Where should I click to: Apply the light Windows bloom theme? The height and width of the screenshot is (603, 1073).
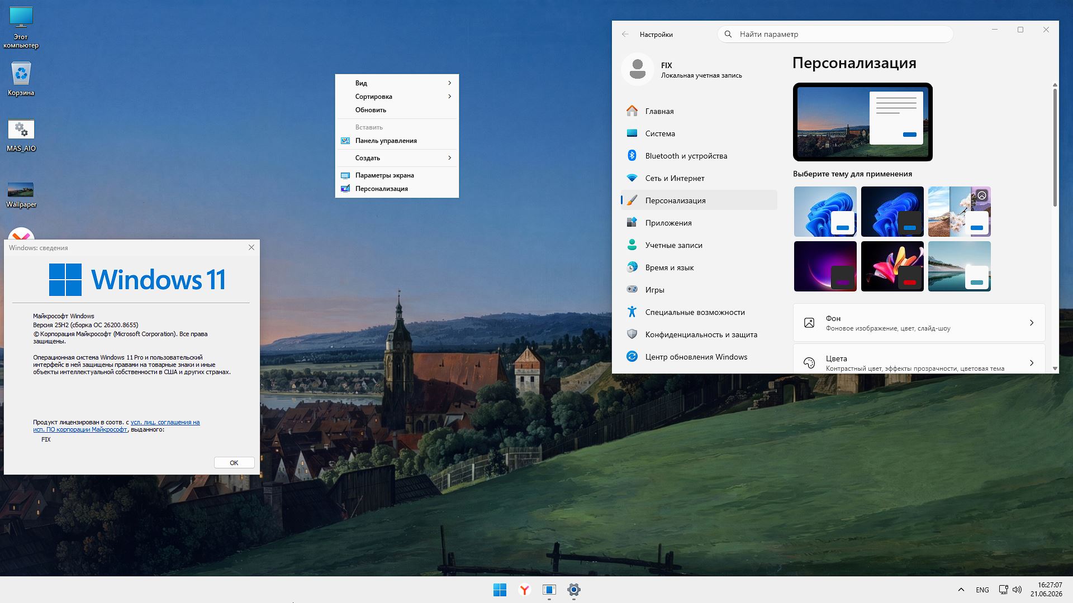[825, 212]
